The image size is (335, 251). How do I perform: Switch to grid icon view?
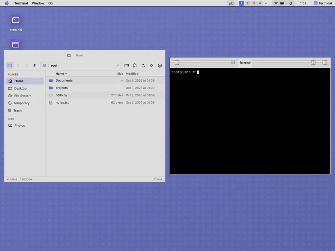click(x=151, y=66)
